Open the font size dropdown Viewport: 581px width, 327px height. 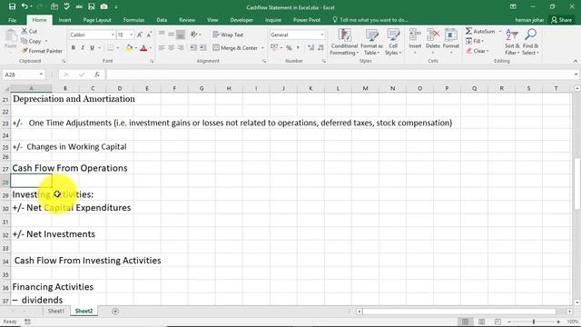pyautogui.click(x=131, y=35)
